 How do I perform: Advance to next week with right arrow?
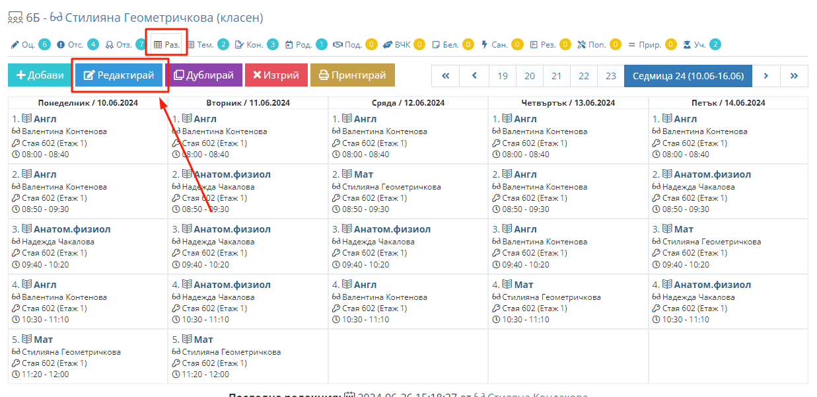pos(766,76)
